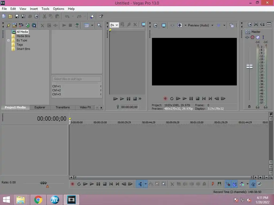Click the Cut scissors icon in main toolbar

pos(44,16)
